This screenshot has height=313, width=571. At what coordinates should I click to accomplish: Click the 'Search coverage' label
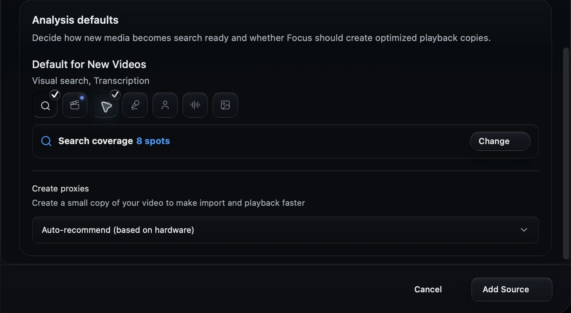pos(96,141)
